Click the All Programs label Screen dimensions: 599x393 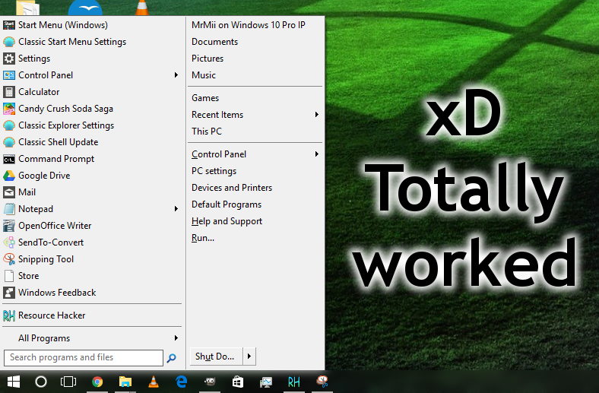coord(44,338)
